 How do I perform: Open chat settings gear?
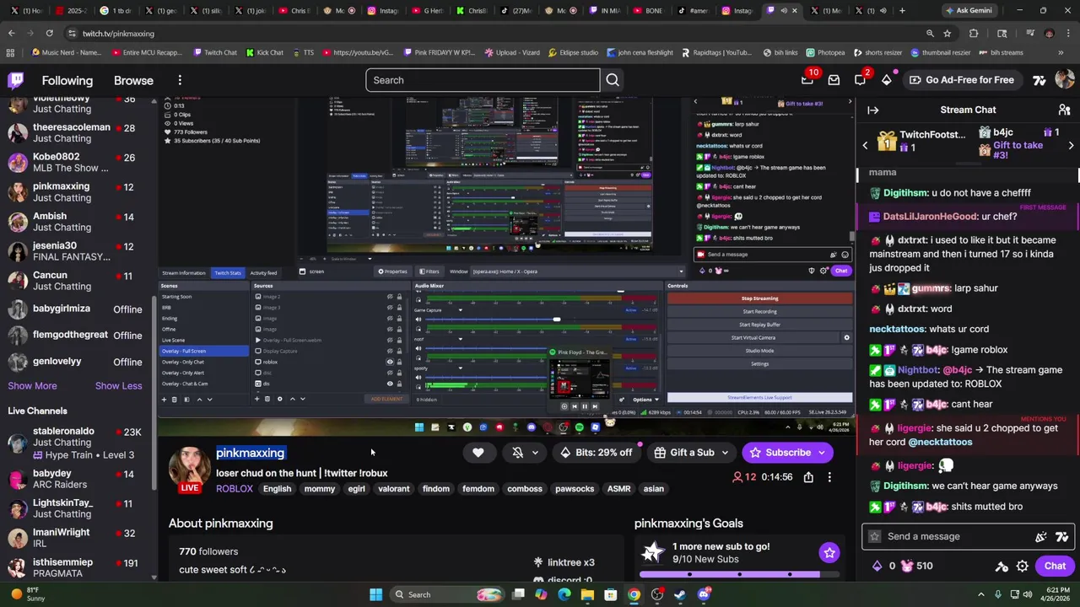click(1023, 567)
